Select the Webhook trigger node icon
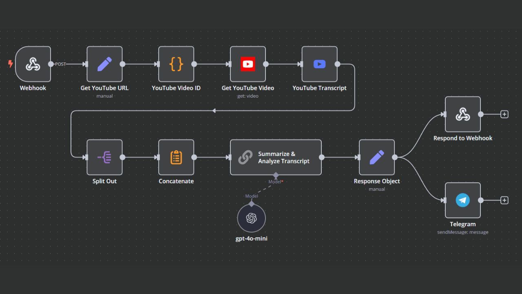Image resolution: width=522 pixels, height=294 pixels. click(x=33, y=64)
